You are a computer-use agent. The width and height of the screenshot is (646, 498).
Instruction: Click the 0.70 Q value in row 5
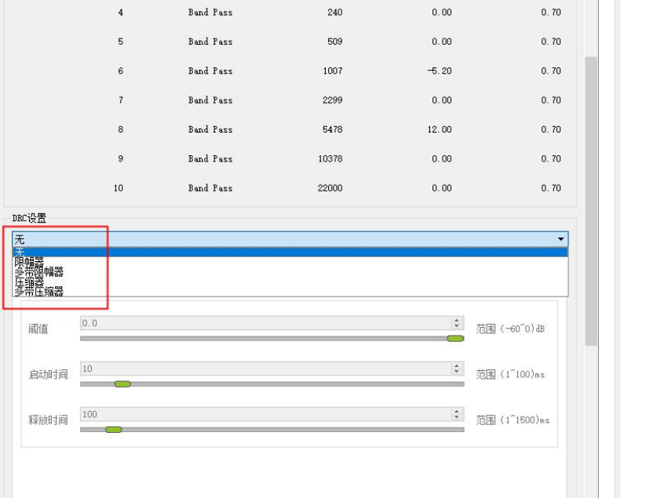[x=551, y=42]
